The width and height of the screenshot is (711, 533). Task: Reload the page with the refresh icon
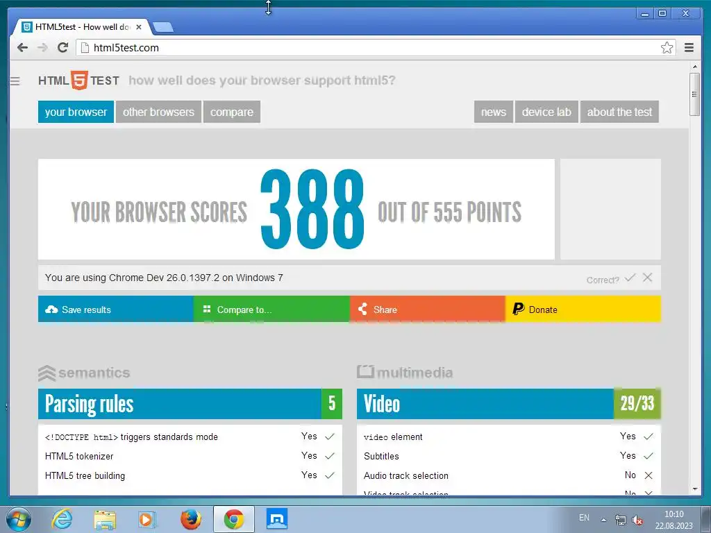pyautogui.click(x=63, y=48)
